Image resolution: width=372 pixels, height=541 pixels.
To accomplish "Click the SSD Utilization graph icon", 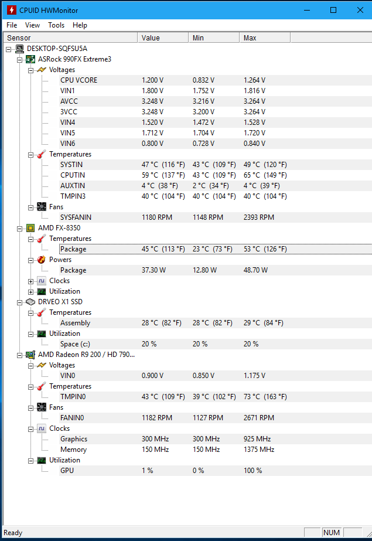I will (42, 334).
